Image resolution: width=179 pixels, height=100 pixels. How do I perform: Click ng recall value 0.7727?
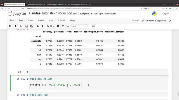pyautogui.click(x=69, y=59)
